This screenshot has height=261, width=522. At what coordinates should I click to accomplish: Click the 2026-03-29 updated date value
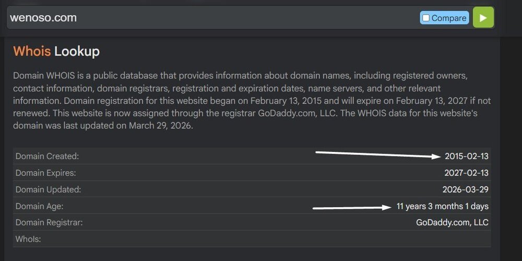(465, 190)
